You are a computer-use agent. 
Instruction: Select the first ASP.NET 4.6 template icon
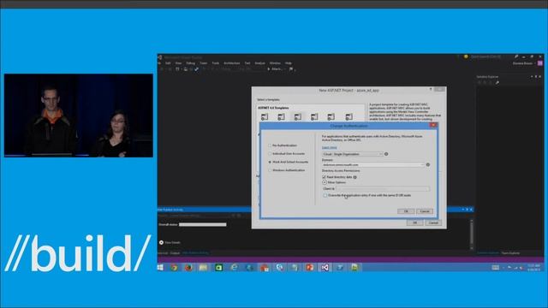tap(265, 117)
